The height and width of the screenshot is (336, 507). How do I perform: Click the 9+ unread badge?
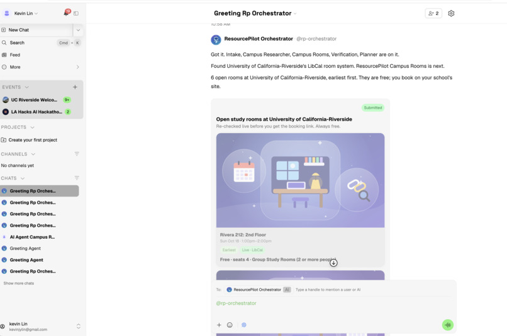67,100
